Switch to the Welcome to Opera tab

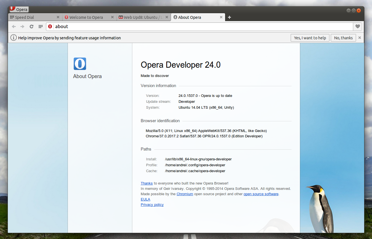tap(89, 17)
